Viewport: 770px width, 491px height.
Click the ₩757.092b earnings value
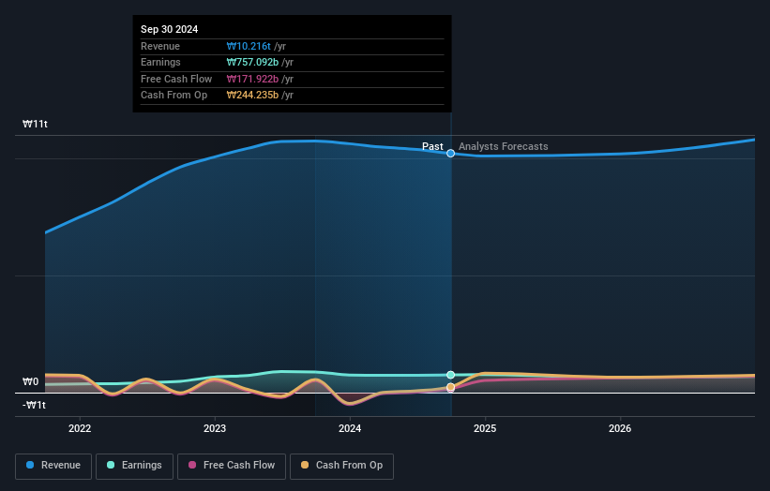[252, 62]
